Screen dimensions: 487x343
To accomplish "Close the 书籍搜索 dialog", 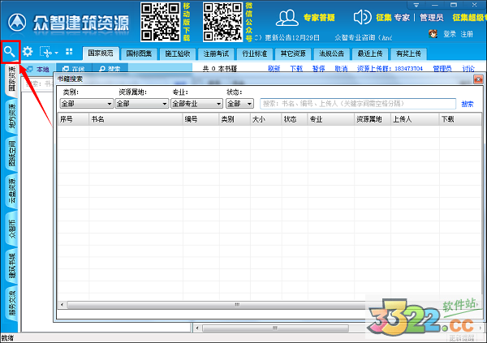I will (x=478, y=79).
